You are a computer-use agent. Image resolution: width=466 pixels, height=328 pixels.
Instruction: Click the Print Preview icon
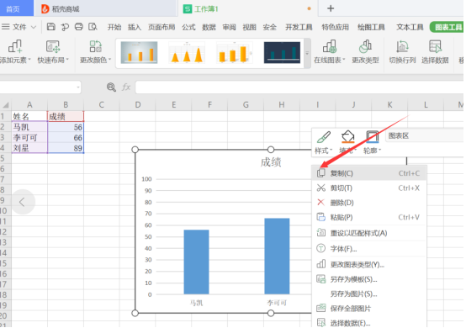93,27
